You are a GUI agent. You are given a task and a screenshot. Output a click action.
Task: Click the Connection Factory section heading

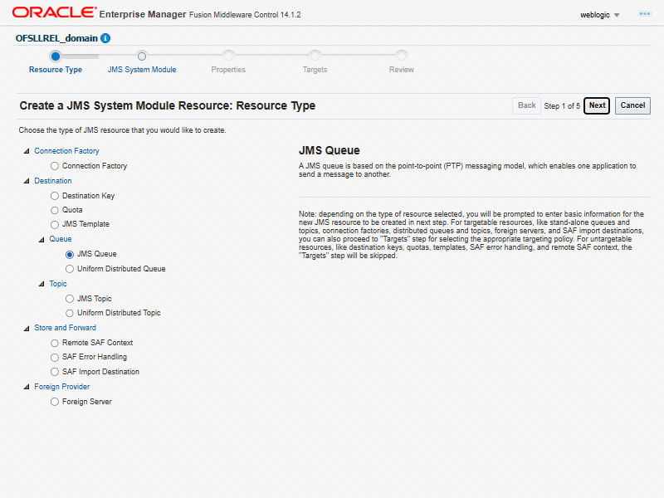click(x=66, y=151)
